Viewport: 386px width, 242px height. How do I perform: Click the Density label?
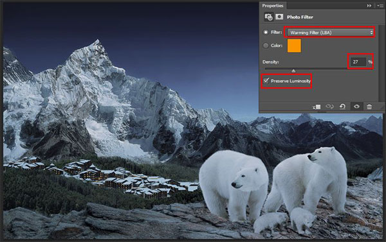[x=271, y=62]
